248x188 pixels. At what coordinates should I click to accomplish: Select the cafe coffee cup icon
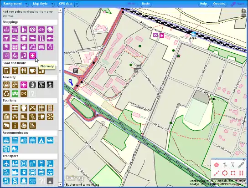pos(32,71)
